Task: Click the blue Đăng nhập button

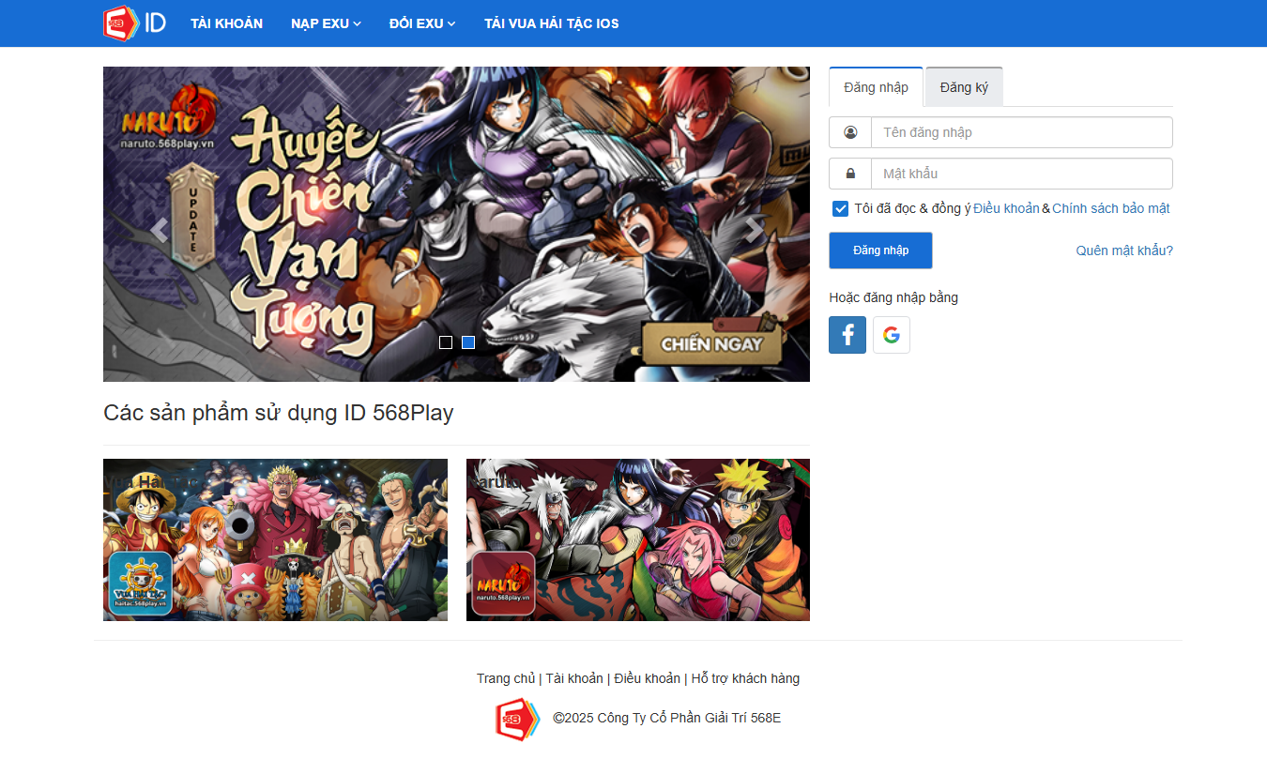Action: 880,250
